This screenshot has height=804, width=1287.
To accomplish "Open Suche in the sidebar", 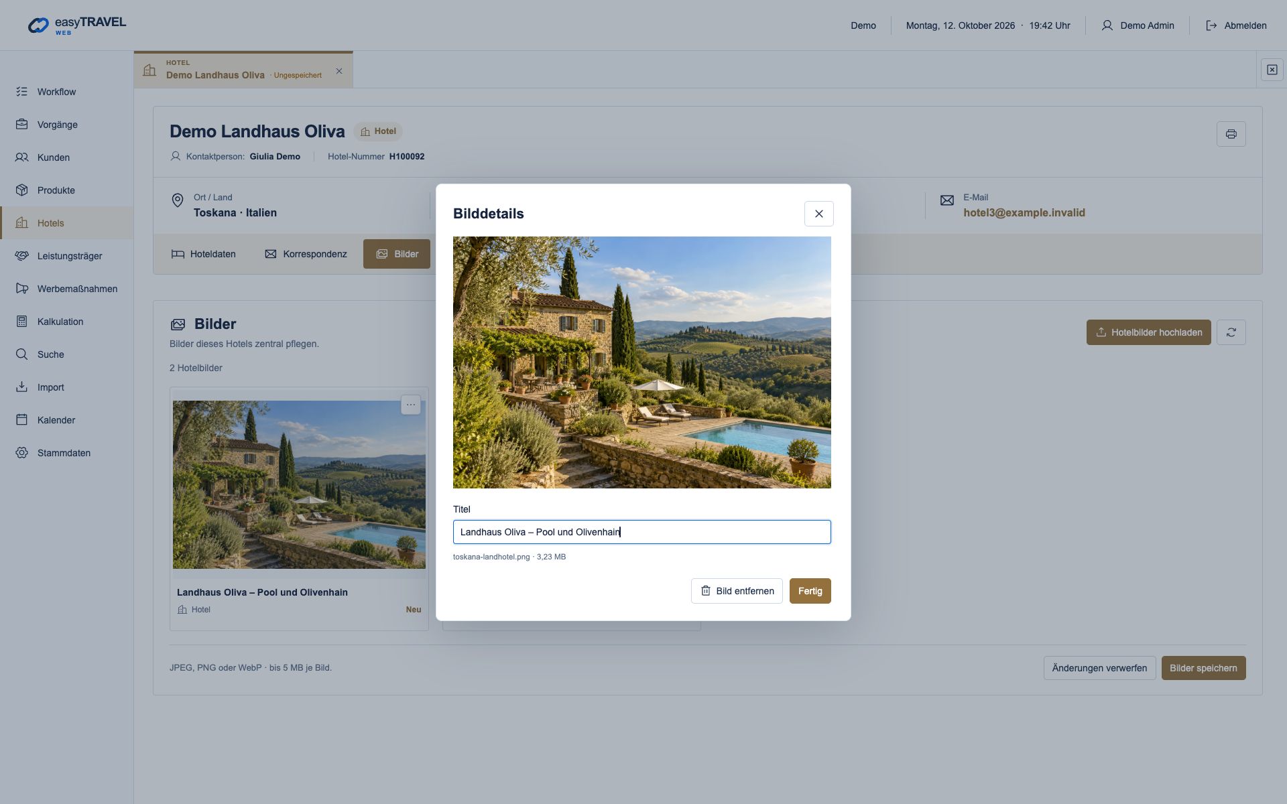I will (x=66, y=354).
